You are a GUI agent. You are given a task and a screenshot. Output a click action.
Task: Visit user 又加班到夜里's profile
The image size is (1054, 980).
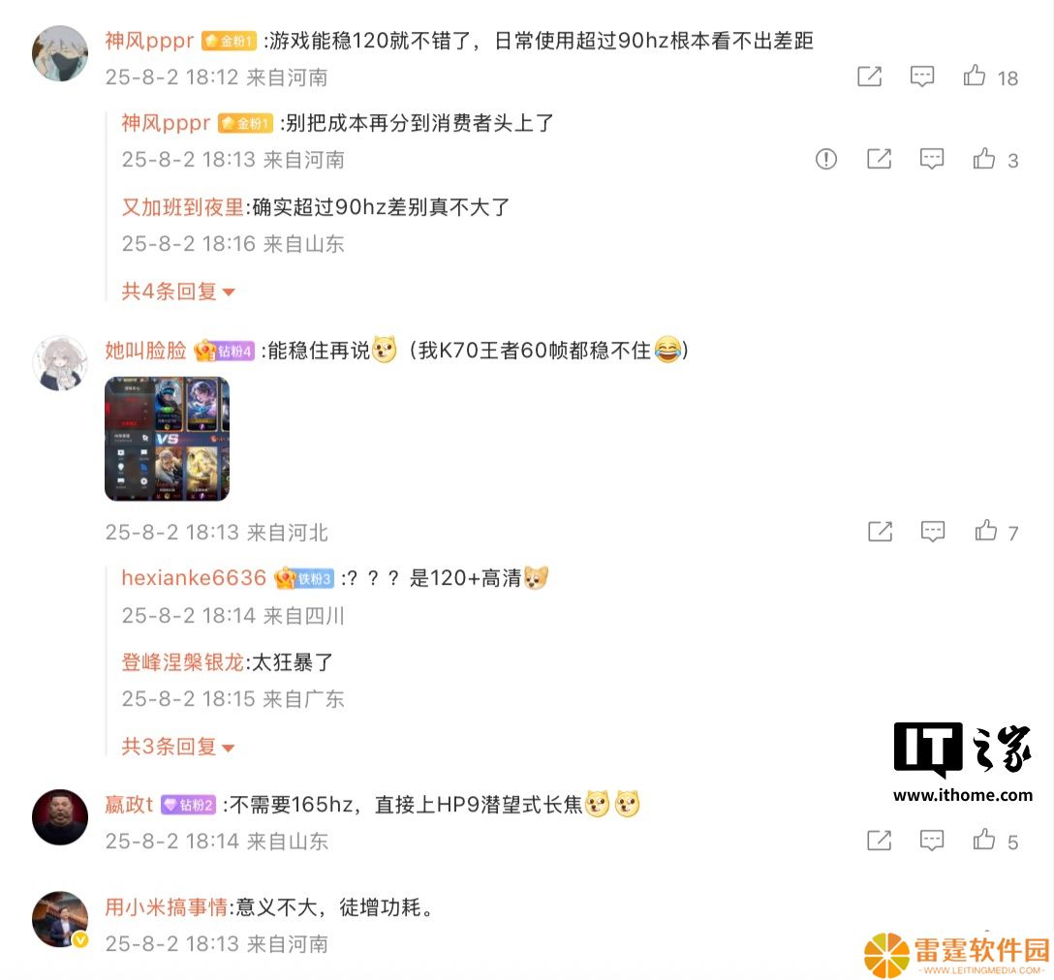182,207
